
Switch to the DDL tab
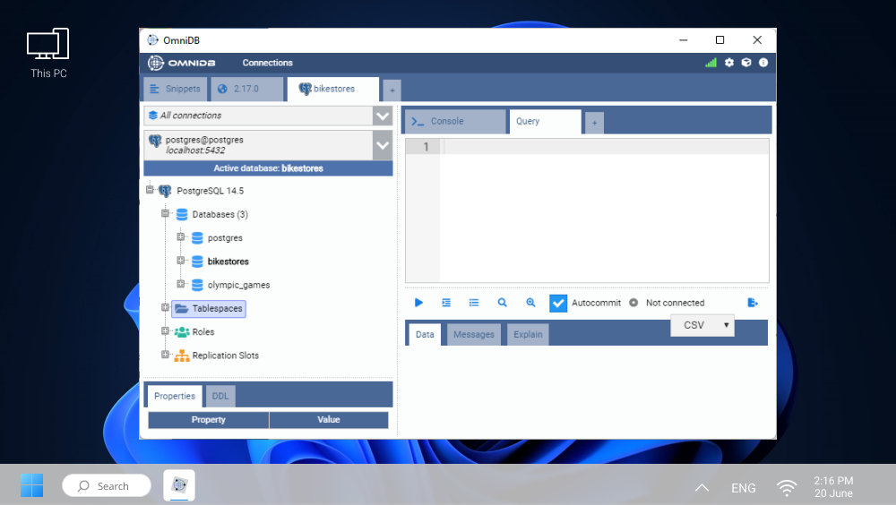pos(220,396)
